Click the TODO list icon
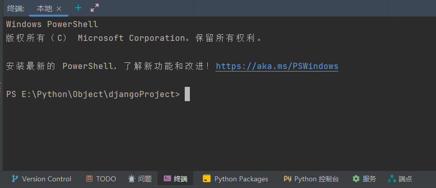Screen dimensions: 436x188 (x=89, y=179)
